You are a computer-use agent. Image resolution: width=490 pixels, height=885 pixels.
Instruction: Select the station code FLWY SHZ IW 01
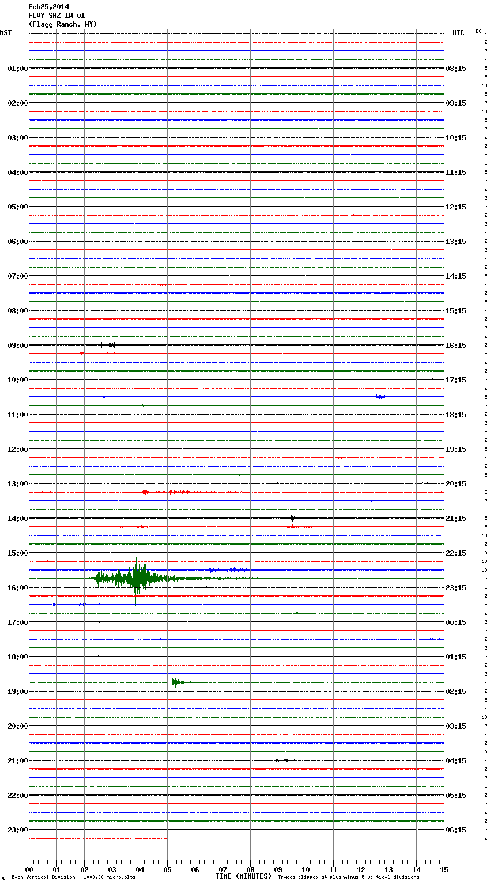click(x=56, y=16)
